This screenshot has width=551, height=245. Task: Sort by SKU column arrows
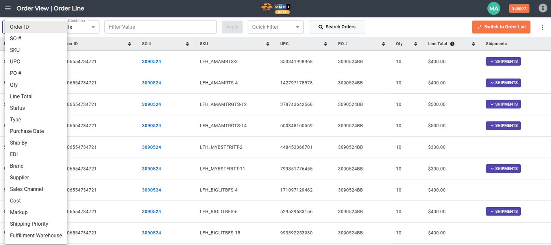(268, 44)
